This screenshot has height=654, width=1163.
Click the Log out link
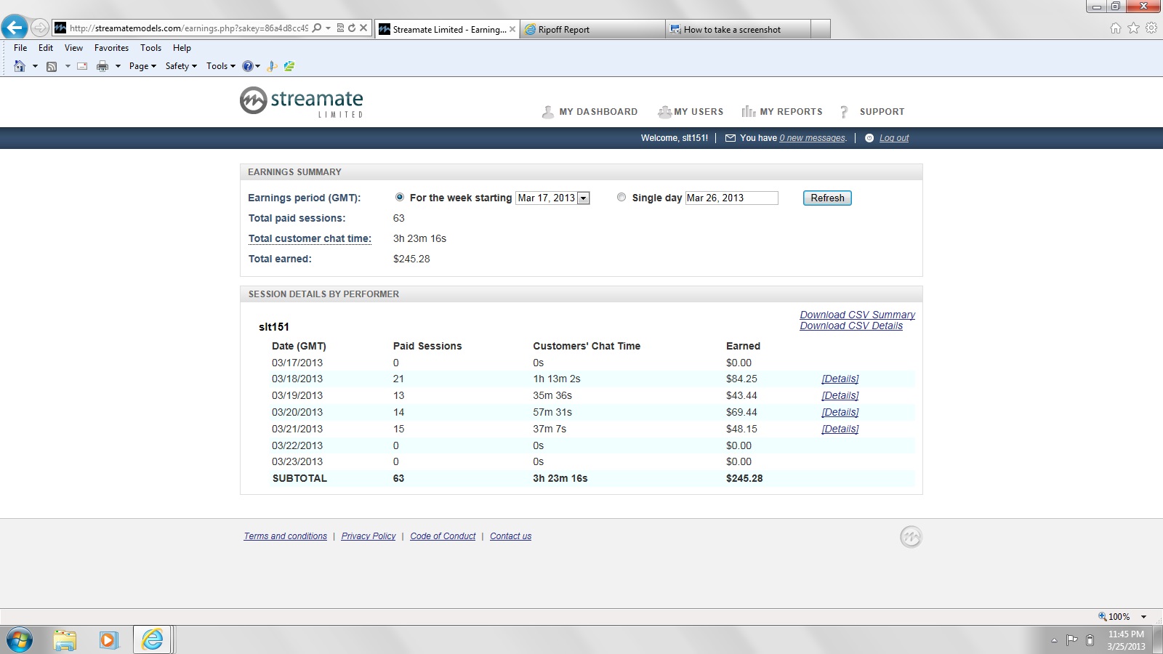tap(893, 138)
